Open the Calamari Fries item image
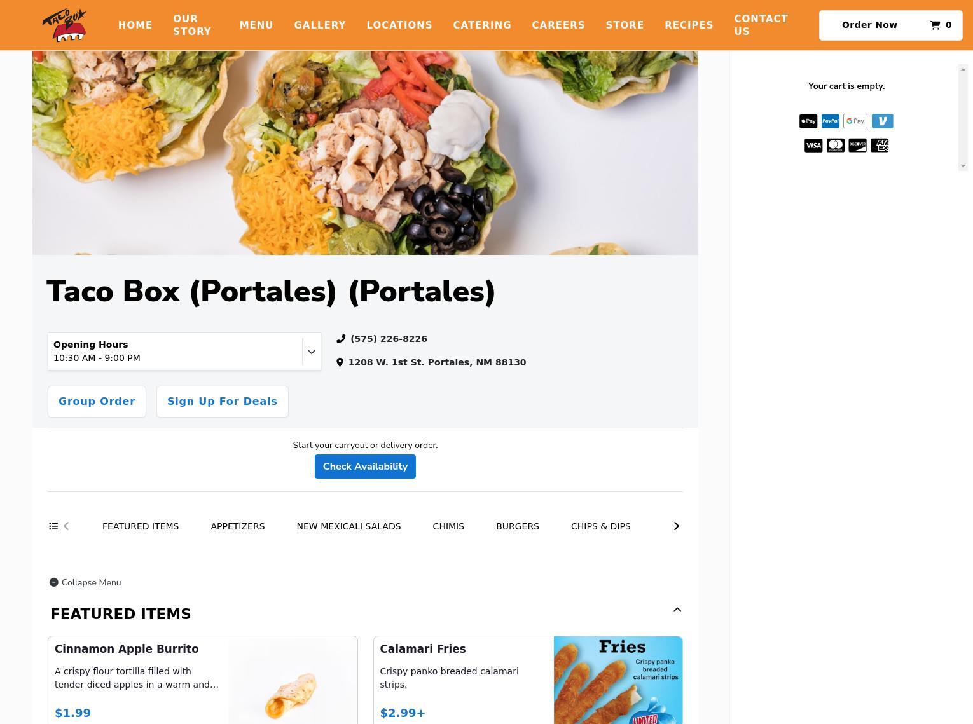Viewport: 973px width, 724px height. 618,680
